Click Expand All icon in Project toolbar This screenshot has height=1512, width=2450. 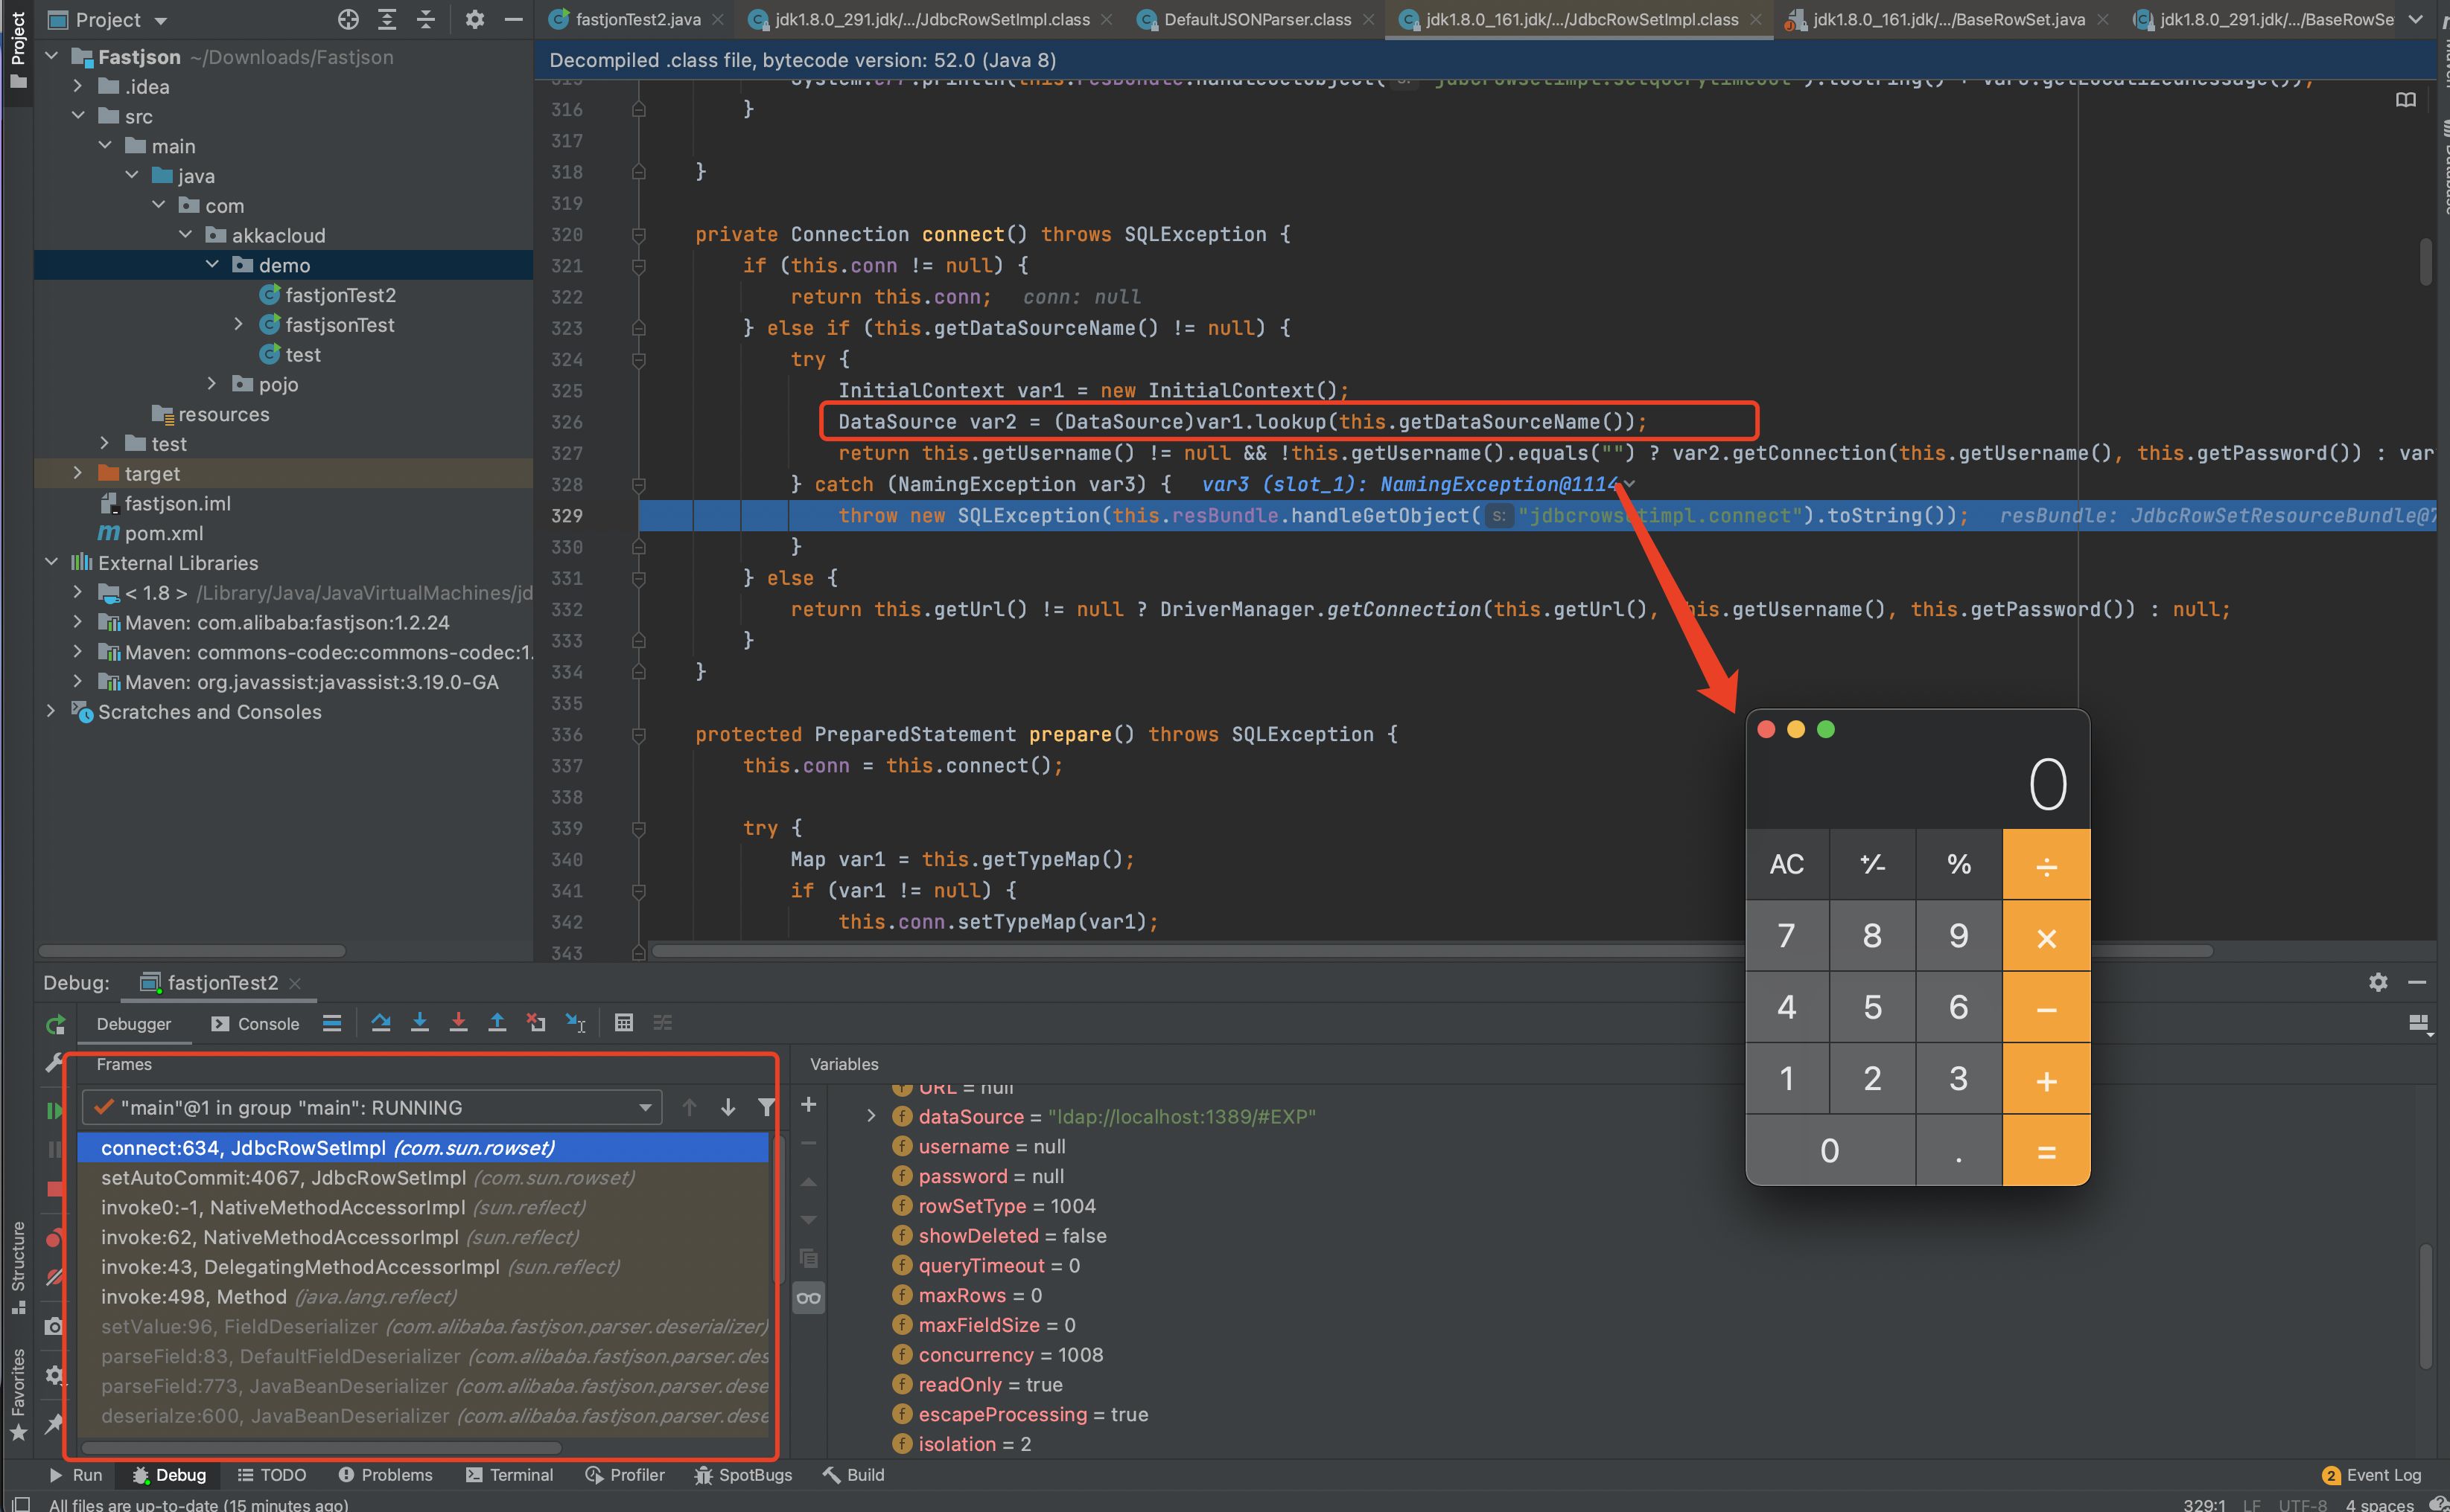coord(387,19)
